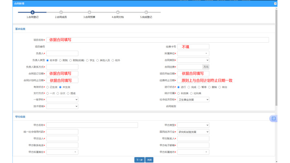Click the 负责人 input field

(x=62, y=54)
